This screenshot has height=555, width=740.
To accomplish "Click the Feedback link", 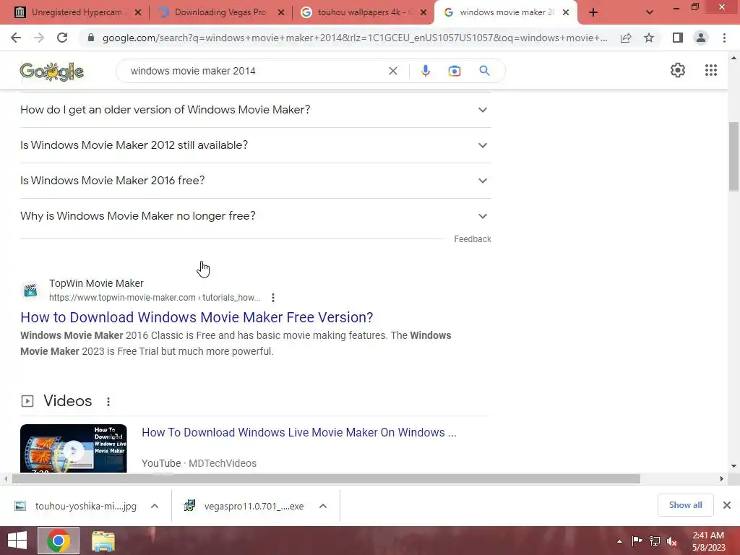I will pos(473,239).
